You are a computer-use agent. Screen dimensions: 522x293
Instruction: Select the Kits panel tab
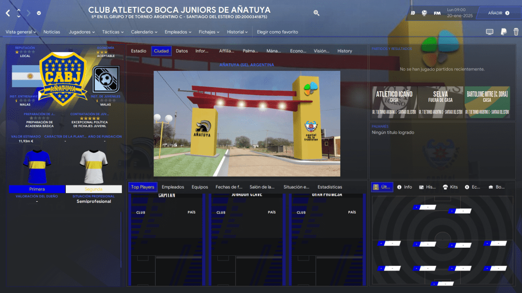coord(450,187)
